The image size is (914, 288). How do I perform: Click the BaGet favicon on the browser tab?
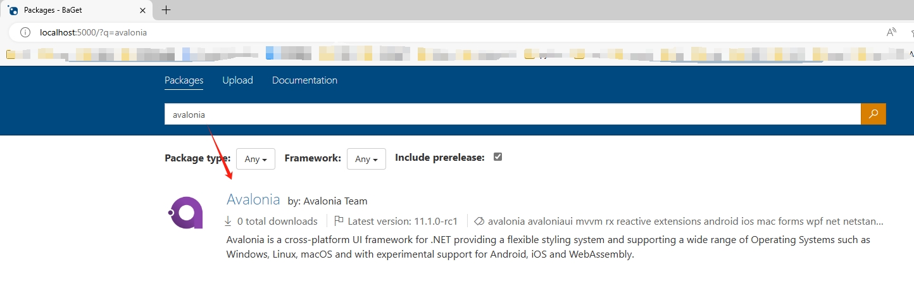(13, 10)
